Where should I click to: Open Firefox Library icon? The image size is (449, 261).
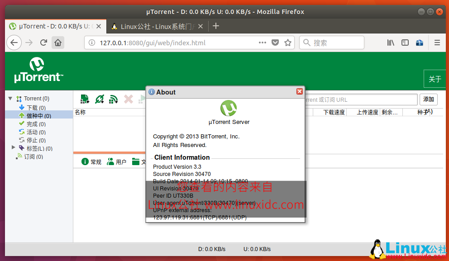coord(391,43)
